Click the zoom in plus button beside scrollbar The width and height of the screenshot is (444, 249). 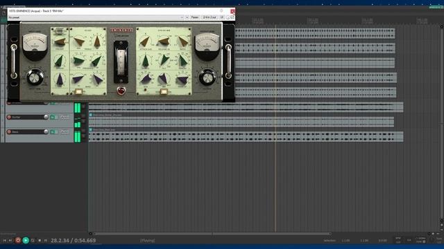point(433,234)
